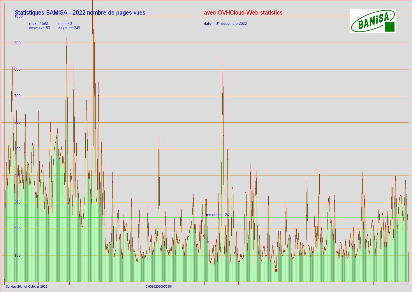The width and height of the screenshot is (412, 292).
Task: Click the 100 y-axis label
Action: (17, 255)
